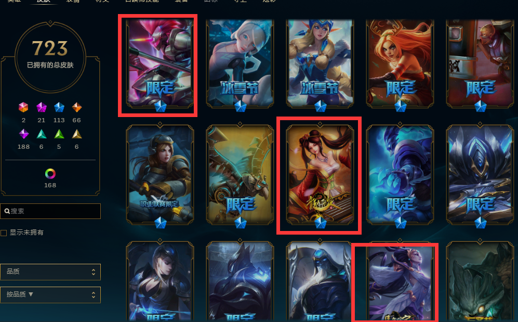Expand the 按品质 sorting dropdown

(x=50, y=295)
